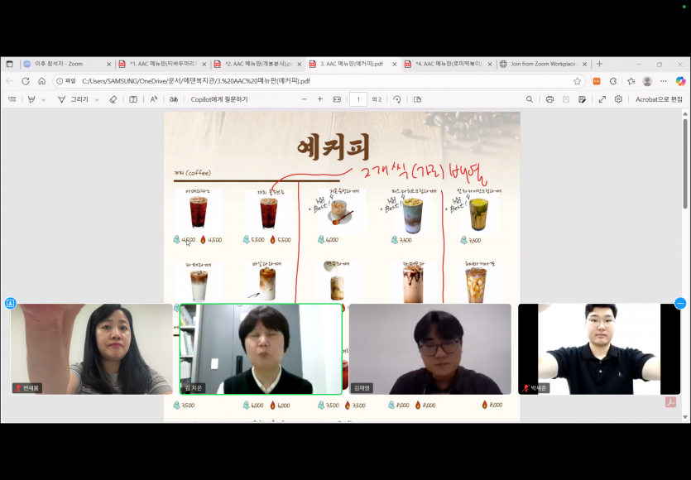Open the PDF table of contents panel
The image size is (691, 480).
pos(12,99)
